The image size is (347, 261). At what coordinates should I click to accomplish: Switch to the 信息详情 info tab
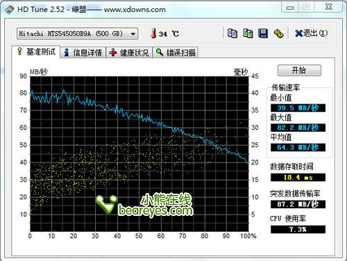(x=83, y=53)
